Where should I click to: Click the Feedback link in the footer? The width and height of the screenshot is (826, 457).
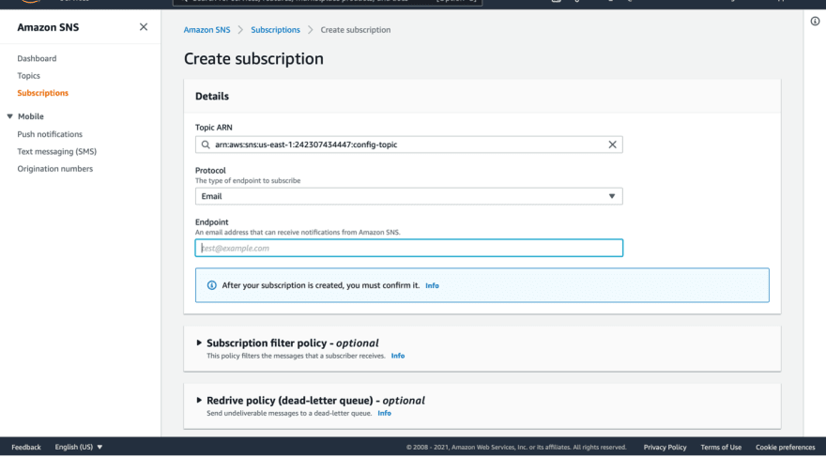click(26, 447)
